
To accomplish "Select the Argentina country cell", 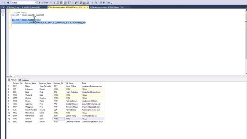I will pyautogui.click(x=31, y=104).
